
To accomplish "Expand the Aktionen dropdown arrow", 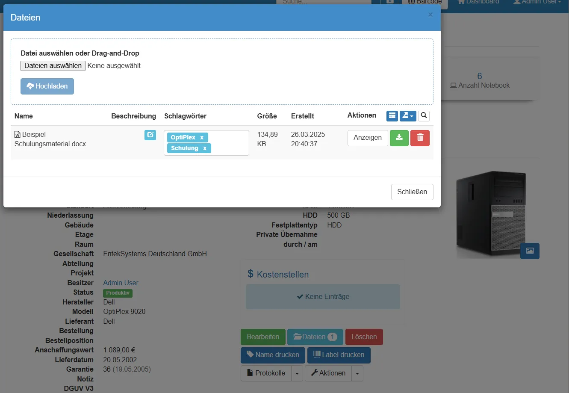I will 357,373.
